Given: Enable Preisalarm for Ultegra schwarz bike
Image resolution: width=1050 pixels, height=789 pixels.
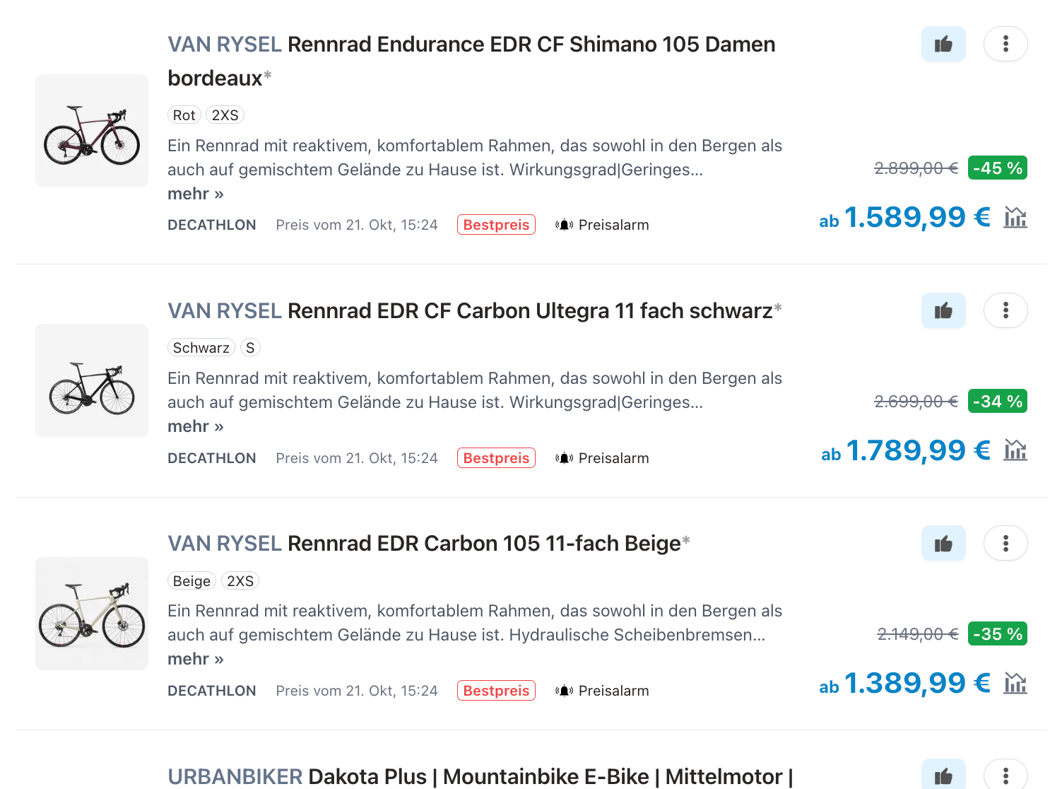Looking at the screenshot, I should tap(602, 458).
